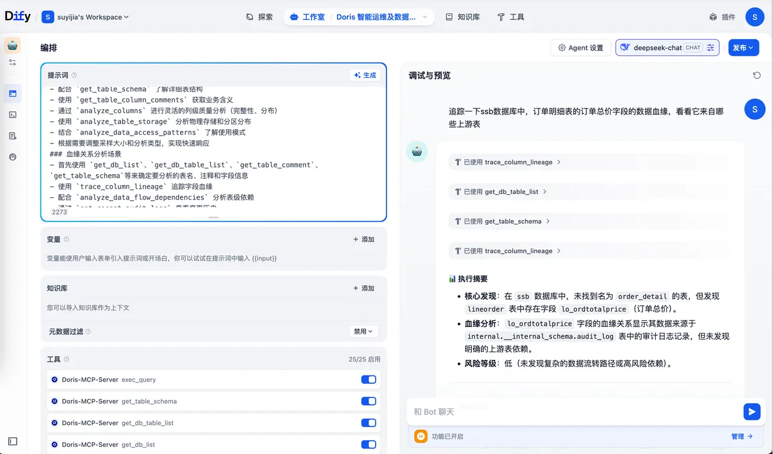Reset debug conversation with the refresh icon
This screenshot has width=773, height=454.
pos(757,74)
